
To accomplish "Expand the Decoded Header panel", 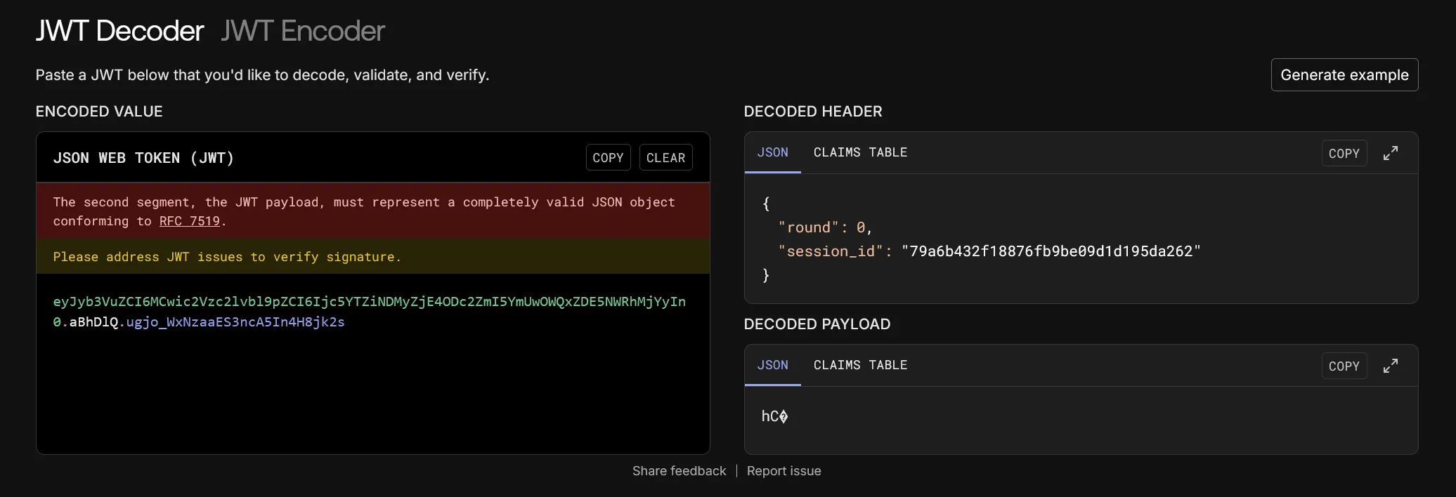I will tap(1390, 153).
